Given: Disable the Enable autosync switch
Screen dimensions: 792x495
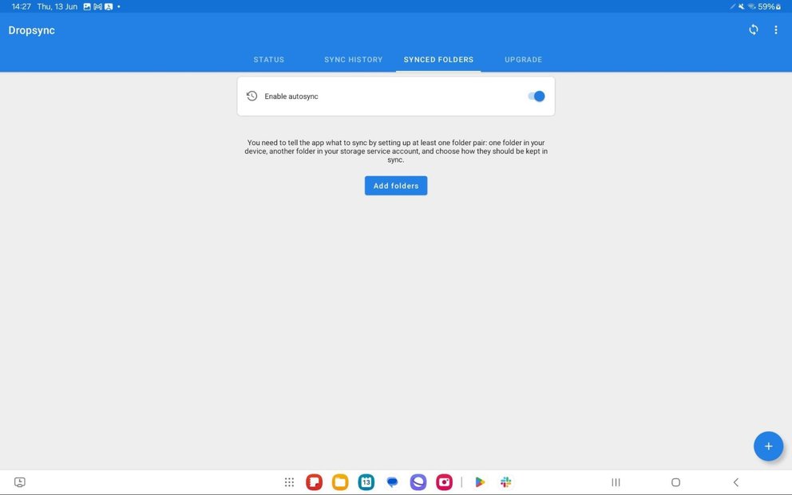Looking at the screenshot, I should (535, 96).
